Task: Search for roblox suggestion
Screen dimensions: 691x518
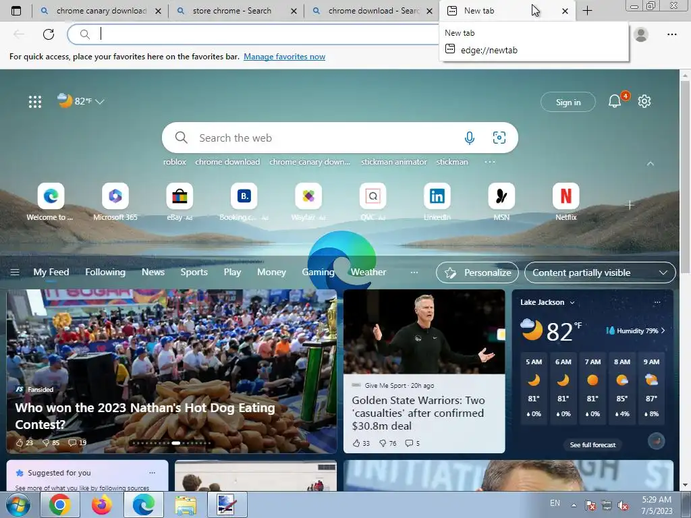Action: (175, 162)
